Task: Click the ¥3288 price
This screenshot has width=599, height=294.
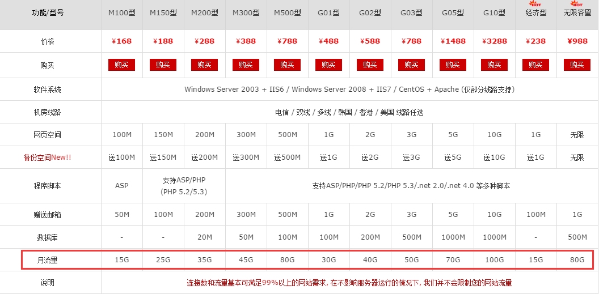Action: pos(494,41)
